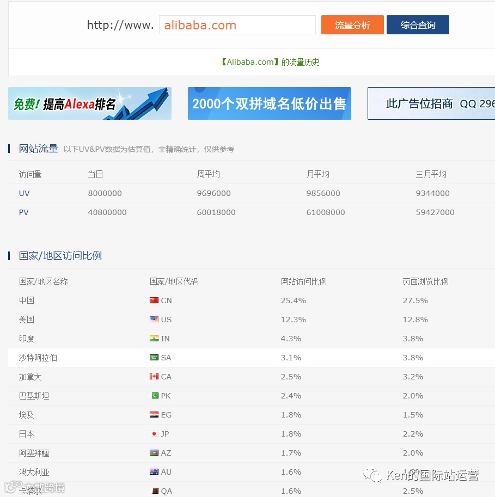Image resolution: width=495 pixels, height=497 pixels.
Task: Click the http://www. prefix label
Action: coord(120,24)
